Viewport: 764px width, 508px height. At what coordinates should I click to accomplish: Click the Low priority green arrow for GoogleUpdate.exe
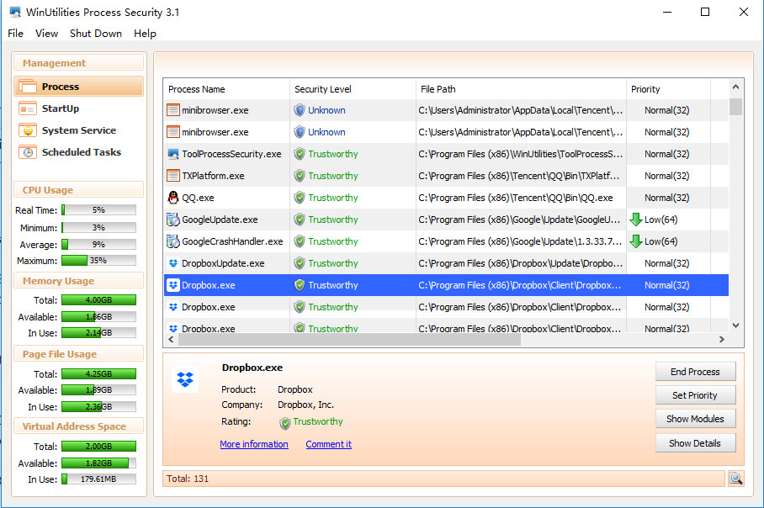(635, 220)
